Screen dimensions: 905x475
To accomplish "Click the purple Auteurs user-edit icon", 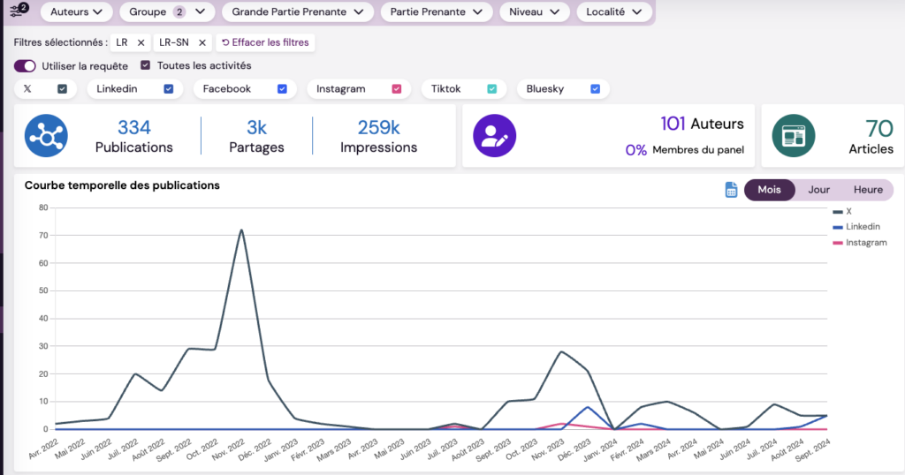I will tap(495, 136).
